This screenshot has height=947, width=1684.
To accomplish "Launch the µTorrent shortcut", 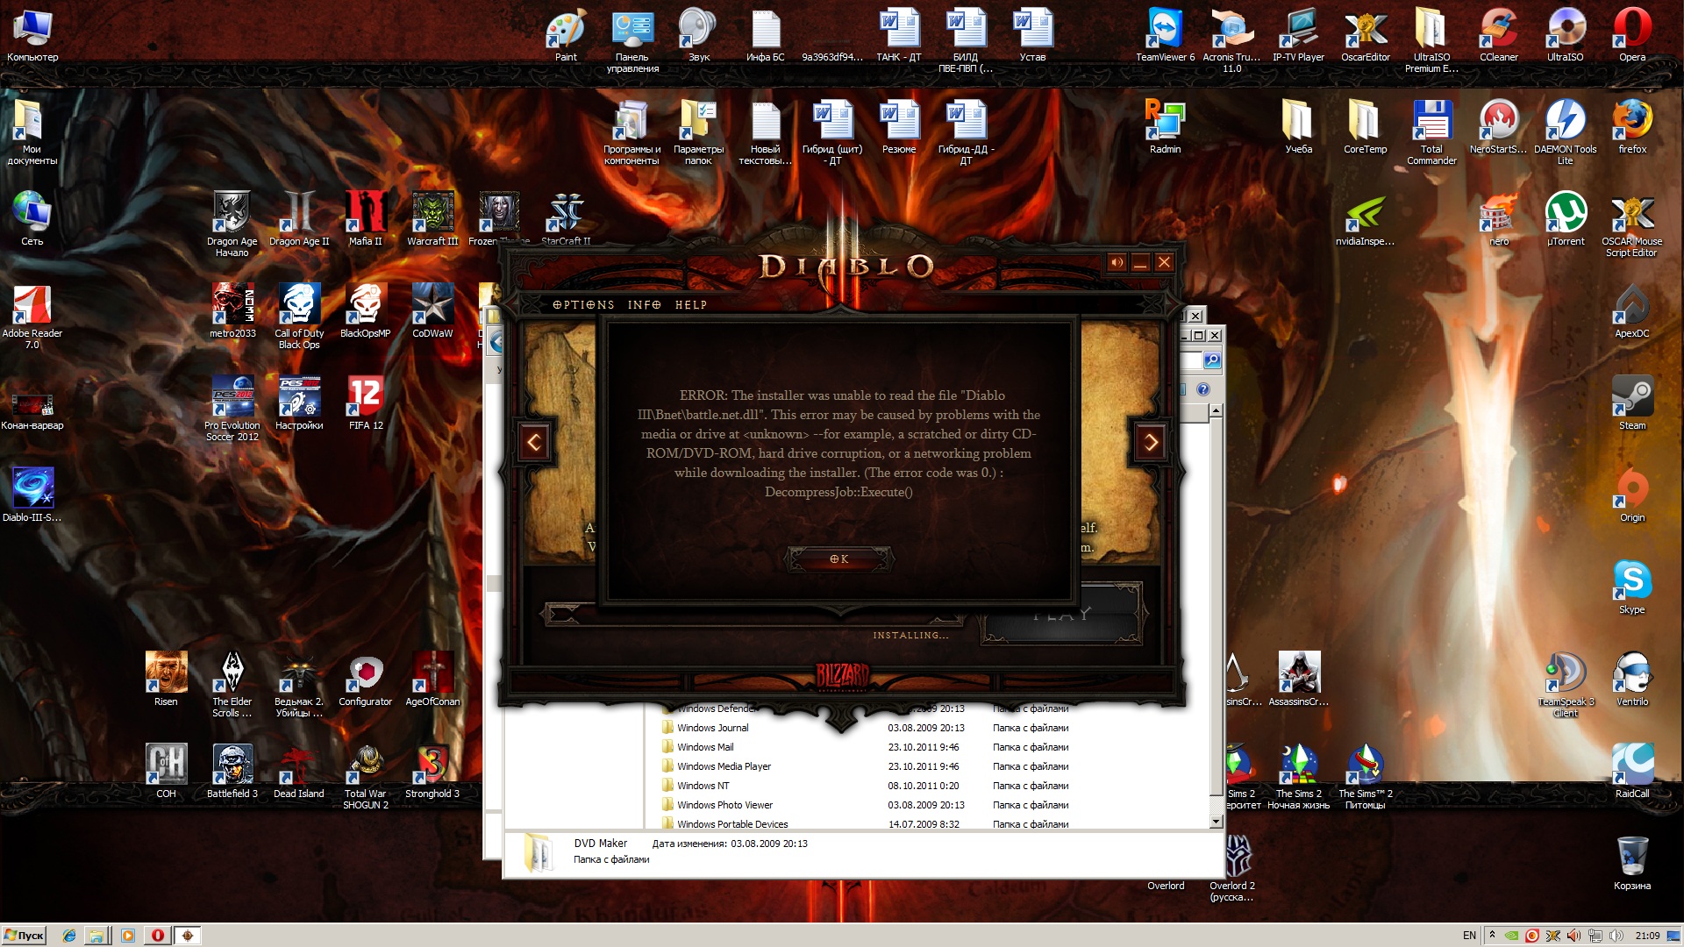I will (1566, 219).
